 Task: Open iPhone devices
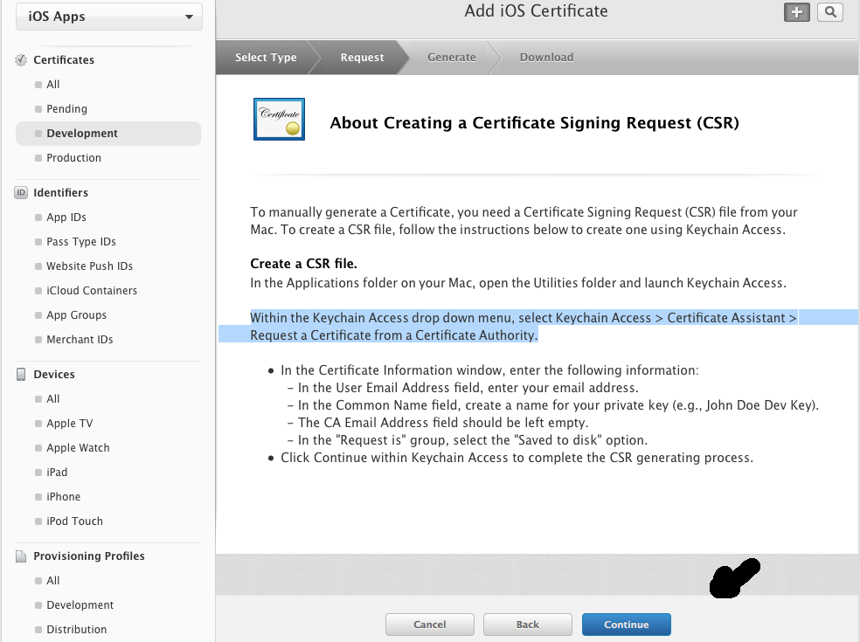(64, 497)
